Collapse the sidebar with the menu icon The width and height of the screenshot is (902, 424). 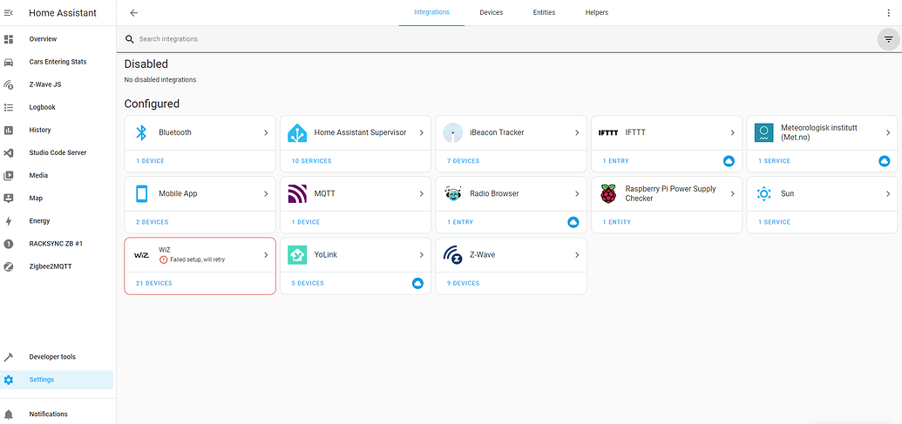point(8,13)
